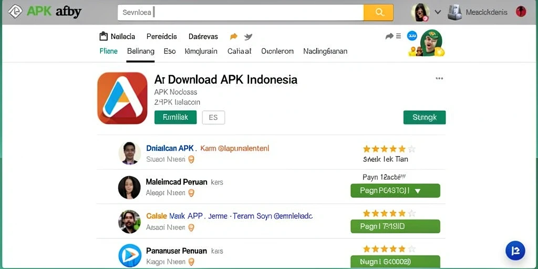Screen dimensions: 538x269
Task: Click the star rating in Galsle Maik row
Action: pos(389,213)
